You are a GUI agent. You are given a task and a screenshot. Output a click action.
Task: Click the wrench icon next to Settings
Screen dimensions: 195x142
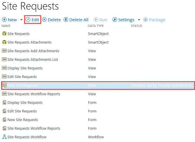(114, 20)
